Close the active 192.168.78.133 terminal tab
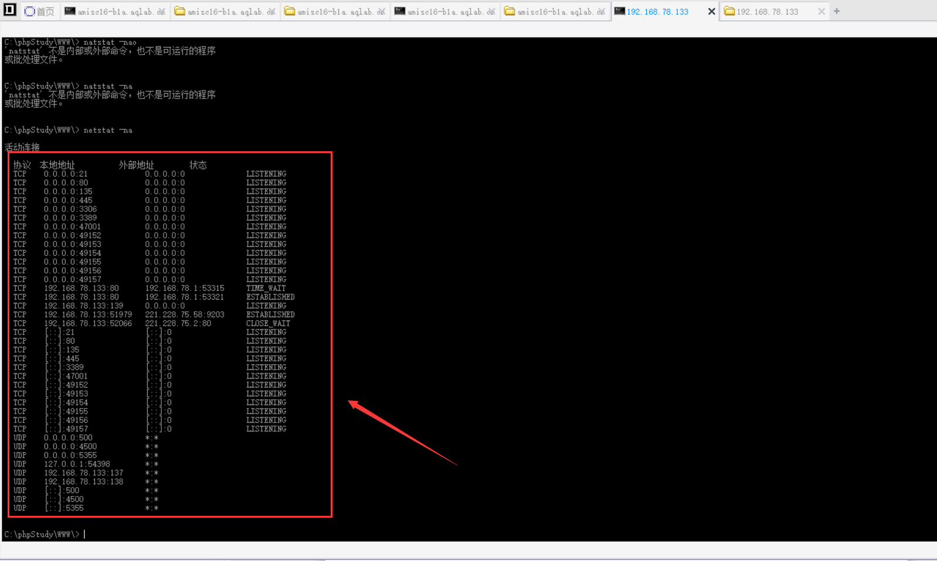 [711, 12]
